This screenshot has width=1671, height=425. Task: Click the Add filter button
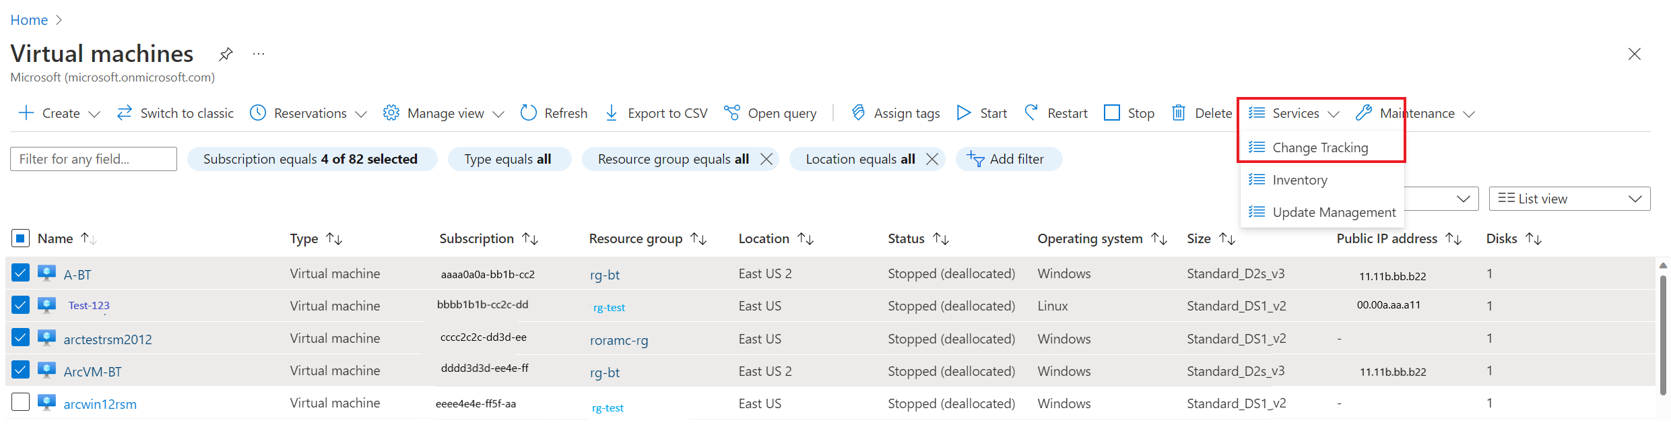click(1008, 159)
